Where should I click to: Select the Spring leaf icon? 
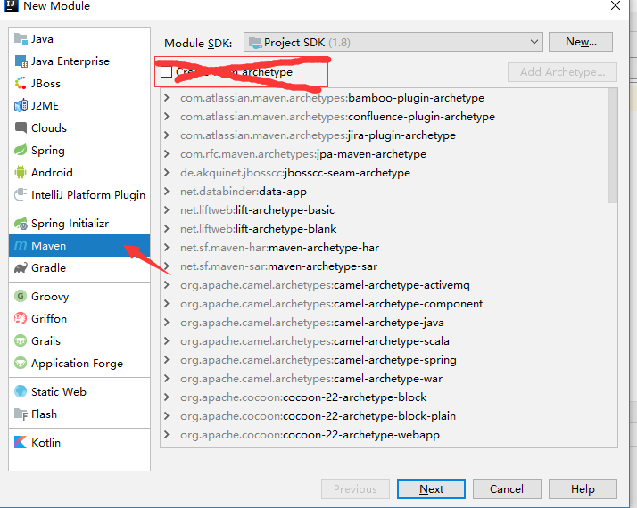click(21, 150)
